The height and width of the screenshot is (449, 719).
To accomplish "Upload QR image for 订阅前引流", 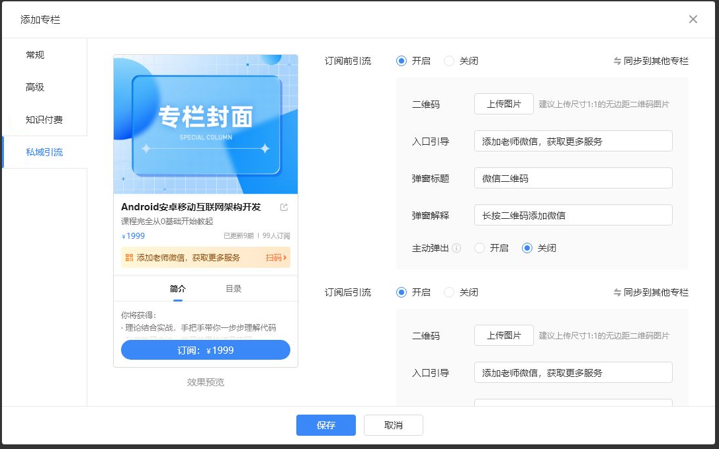I will tap(503, 104).
